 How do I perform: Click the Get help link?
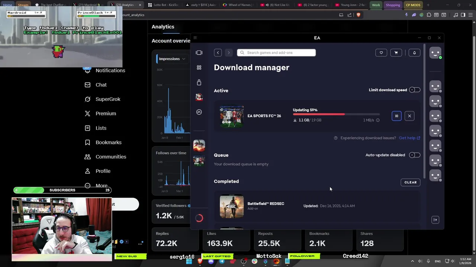(409, 138)
